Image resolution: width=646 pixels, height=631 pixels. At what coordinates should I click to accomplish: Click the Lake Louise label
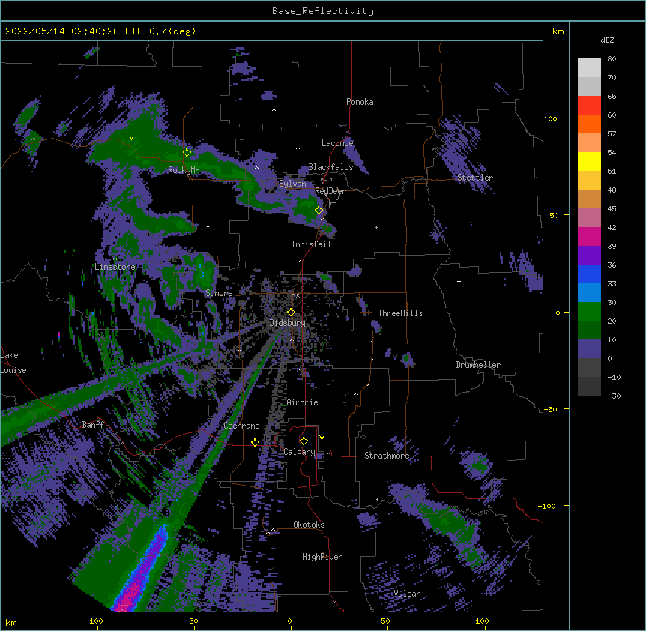[13, 363]
